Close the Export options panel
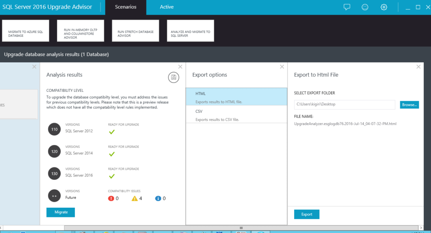 click(282, 67)
